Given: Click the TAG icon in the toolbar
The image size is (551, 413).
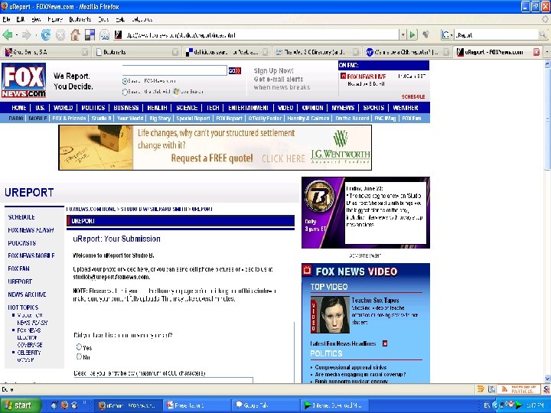Looking at the screenshot, I should click(105, 34).
